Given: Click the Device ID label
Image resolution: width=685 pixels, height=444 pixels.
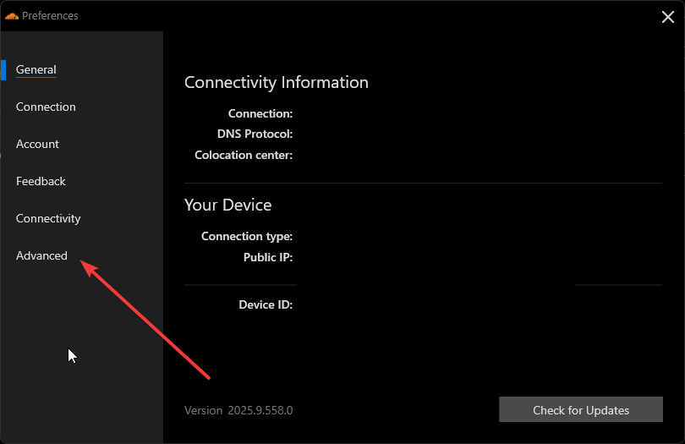Looking at the screenshot, I should 266,304.
